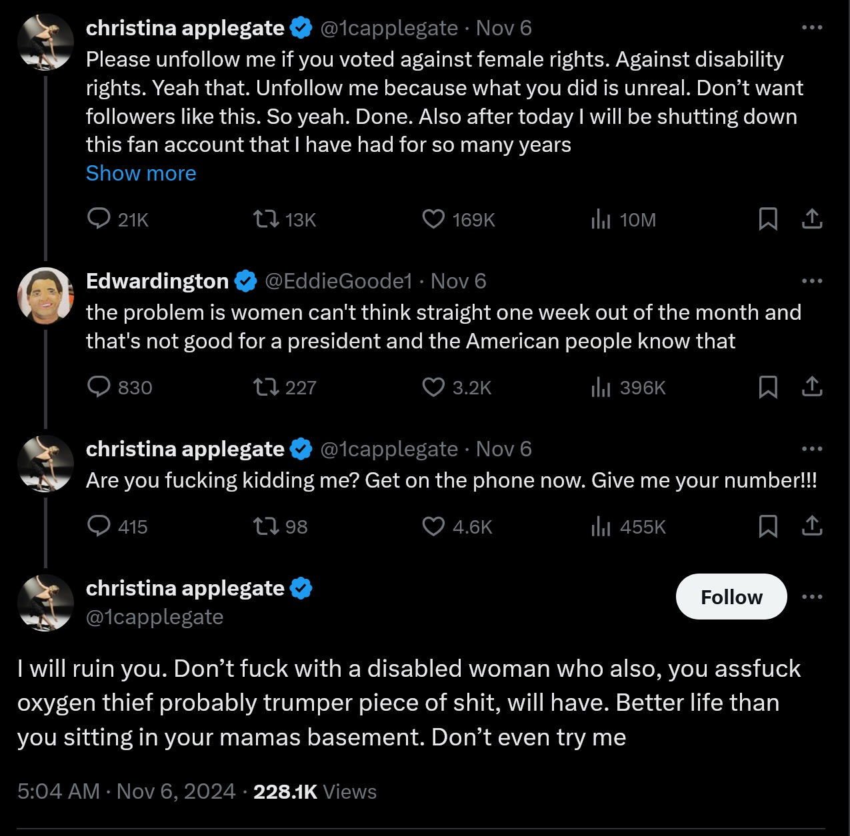
Task: Like the tweet with 169K likes
Action: click(x=433, y=218)
